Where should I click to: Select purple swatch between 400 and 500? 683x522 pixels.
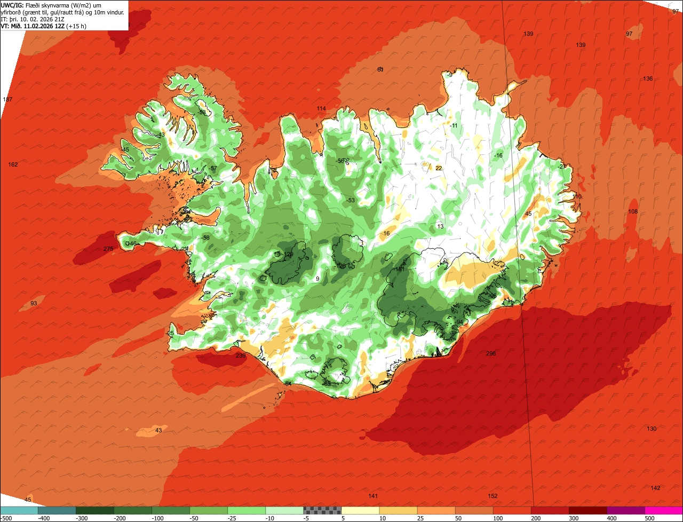625,510
